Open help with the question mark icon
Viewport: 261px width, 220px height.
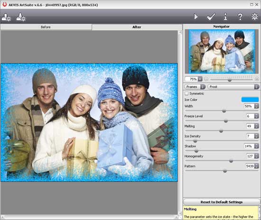[240, 17]
